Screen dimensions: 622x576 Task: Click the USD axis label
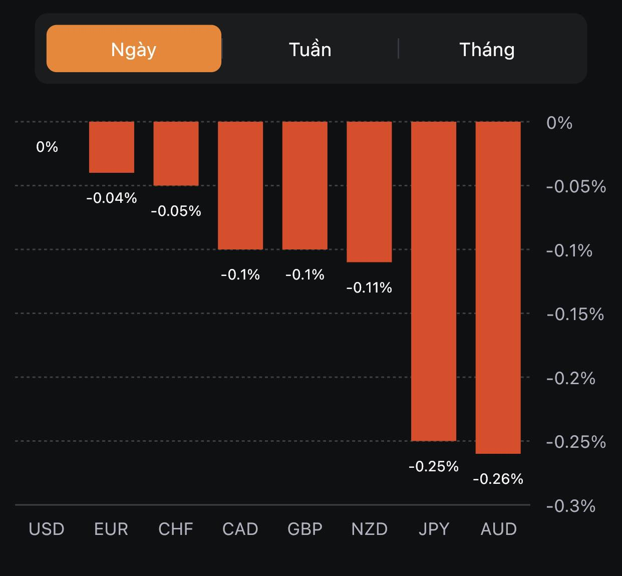(x=47, y=529)
